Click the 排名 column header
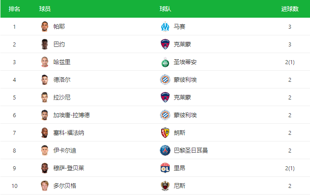 pos(14,9)
